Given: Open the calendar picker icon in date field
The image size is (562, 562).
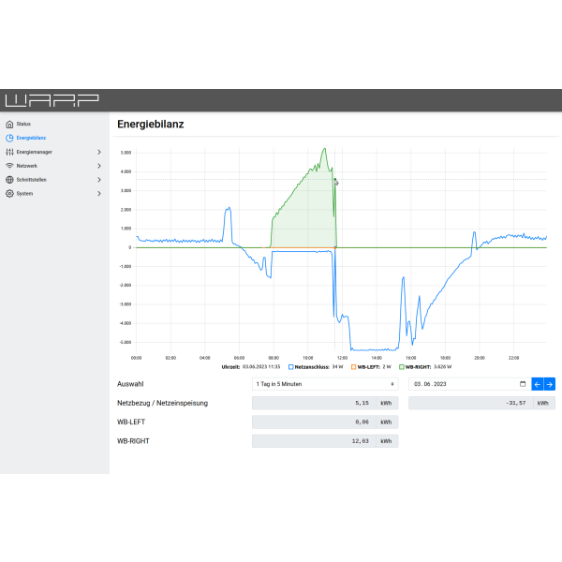Looking at the screenshot, I should [x=523, y=384].
